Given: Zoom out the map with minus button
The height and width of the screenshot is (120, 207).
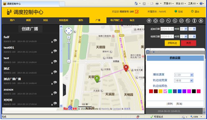Looking at the screenshot, I should [69, 61].
